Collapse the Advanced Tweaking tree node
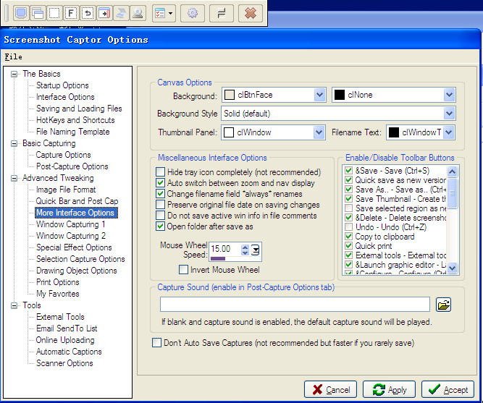Image resolution: width=483 pixels, height=403 pixels. tap(14, 178)
